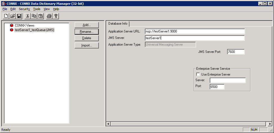
Task: Select testServer1_testQueue (JMS) tree item
Action: tap(35, 30)
